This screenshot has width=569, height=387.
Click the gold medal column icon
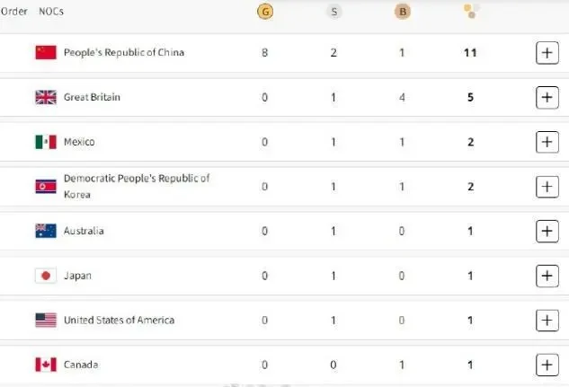tap(265, 12)
